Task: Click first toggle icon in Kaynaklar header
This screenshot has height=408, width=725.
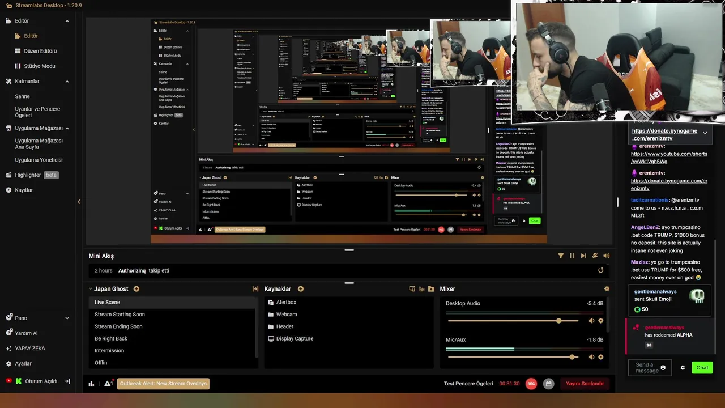Action: click(x=412, y=289)
